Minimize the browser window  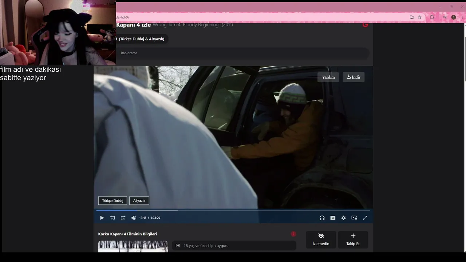440,7
